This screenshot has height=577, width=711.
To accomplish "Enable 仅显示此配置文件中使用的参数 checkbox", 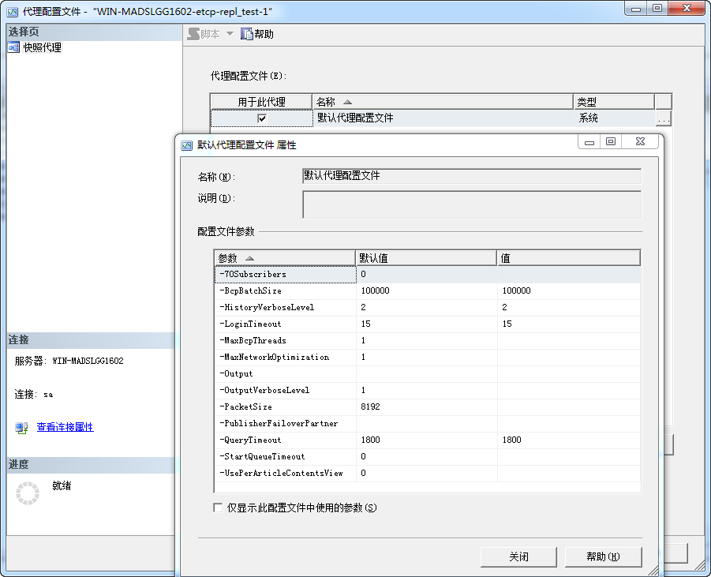I will 218,508.
